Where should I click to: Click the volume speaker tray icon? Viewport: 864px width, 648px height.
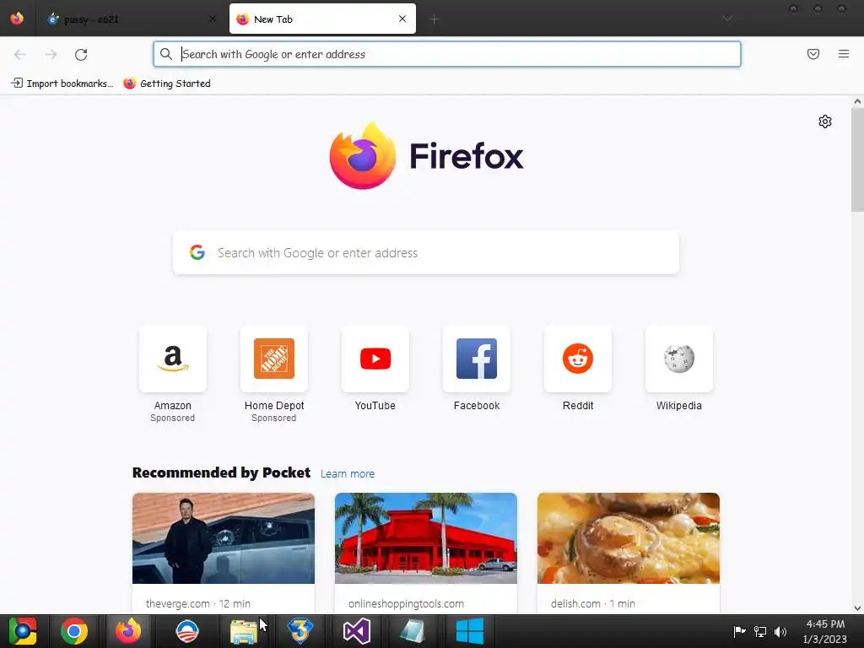[780, 631]
